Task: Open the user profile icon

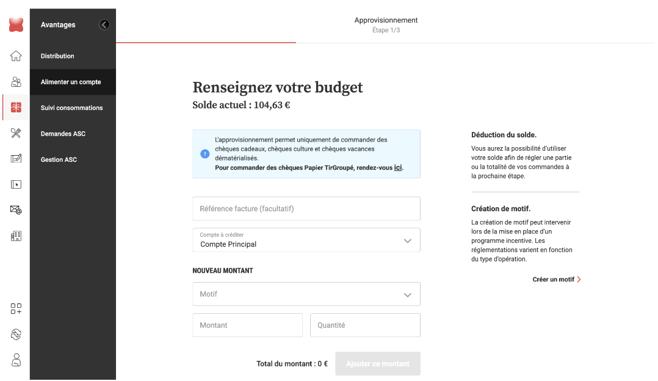Action: click(16, 360)
